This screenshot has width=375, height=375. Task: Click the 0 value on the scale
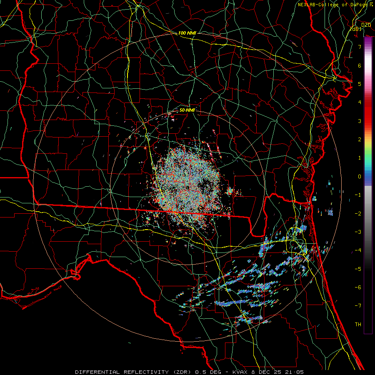pos(360,177)
